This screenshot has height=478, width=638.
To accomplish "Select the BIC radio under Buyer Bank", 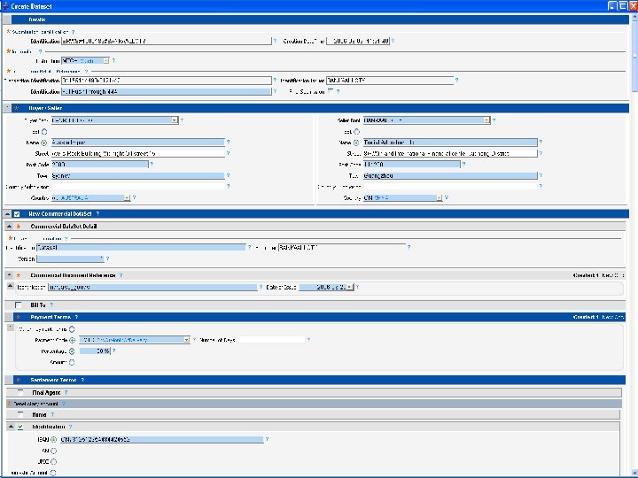I will click(44, 132).
